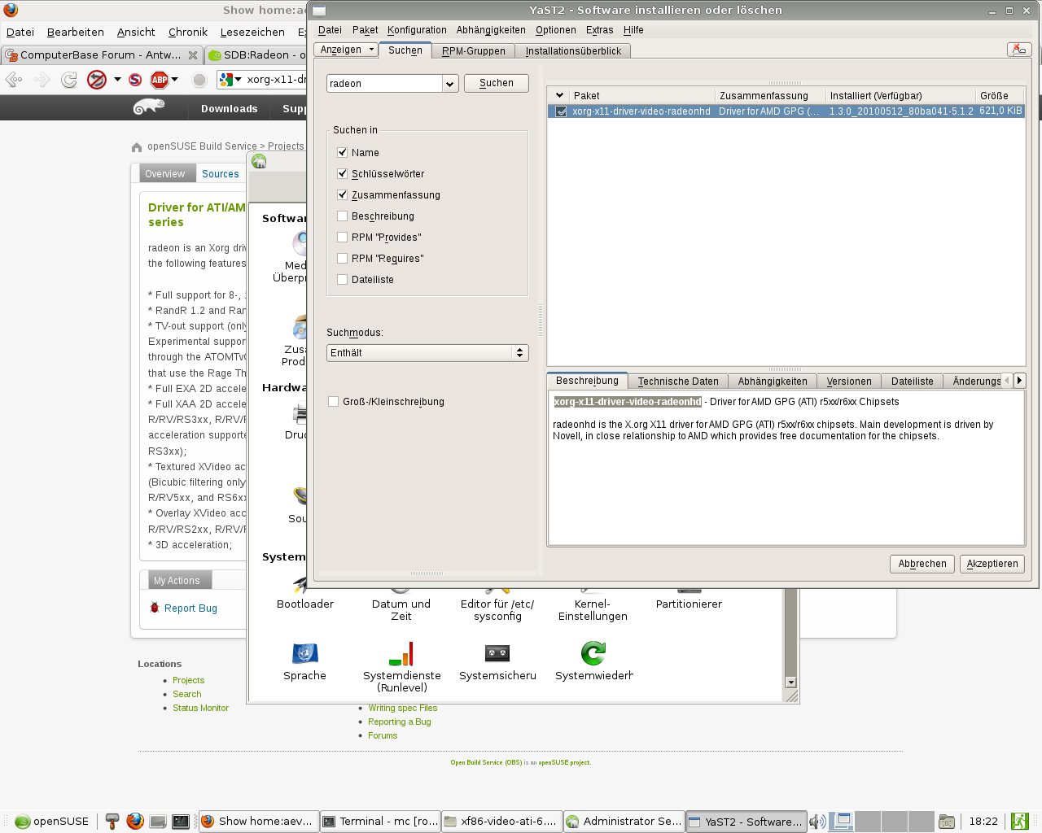Open the NoRedirect icon dropdown arrow
Viewport: 1042px width, 833px height.
(117, 80)
